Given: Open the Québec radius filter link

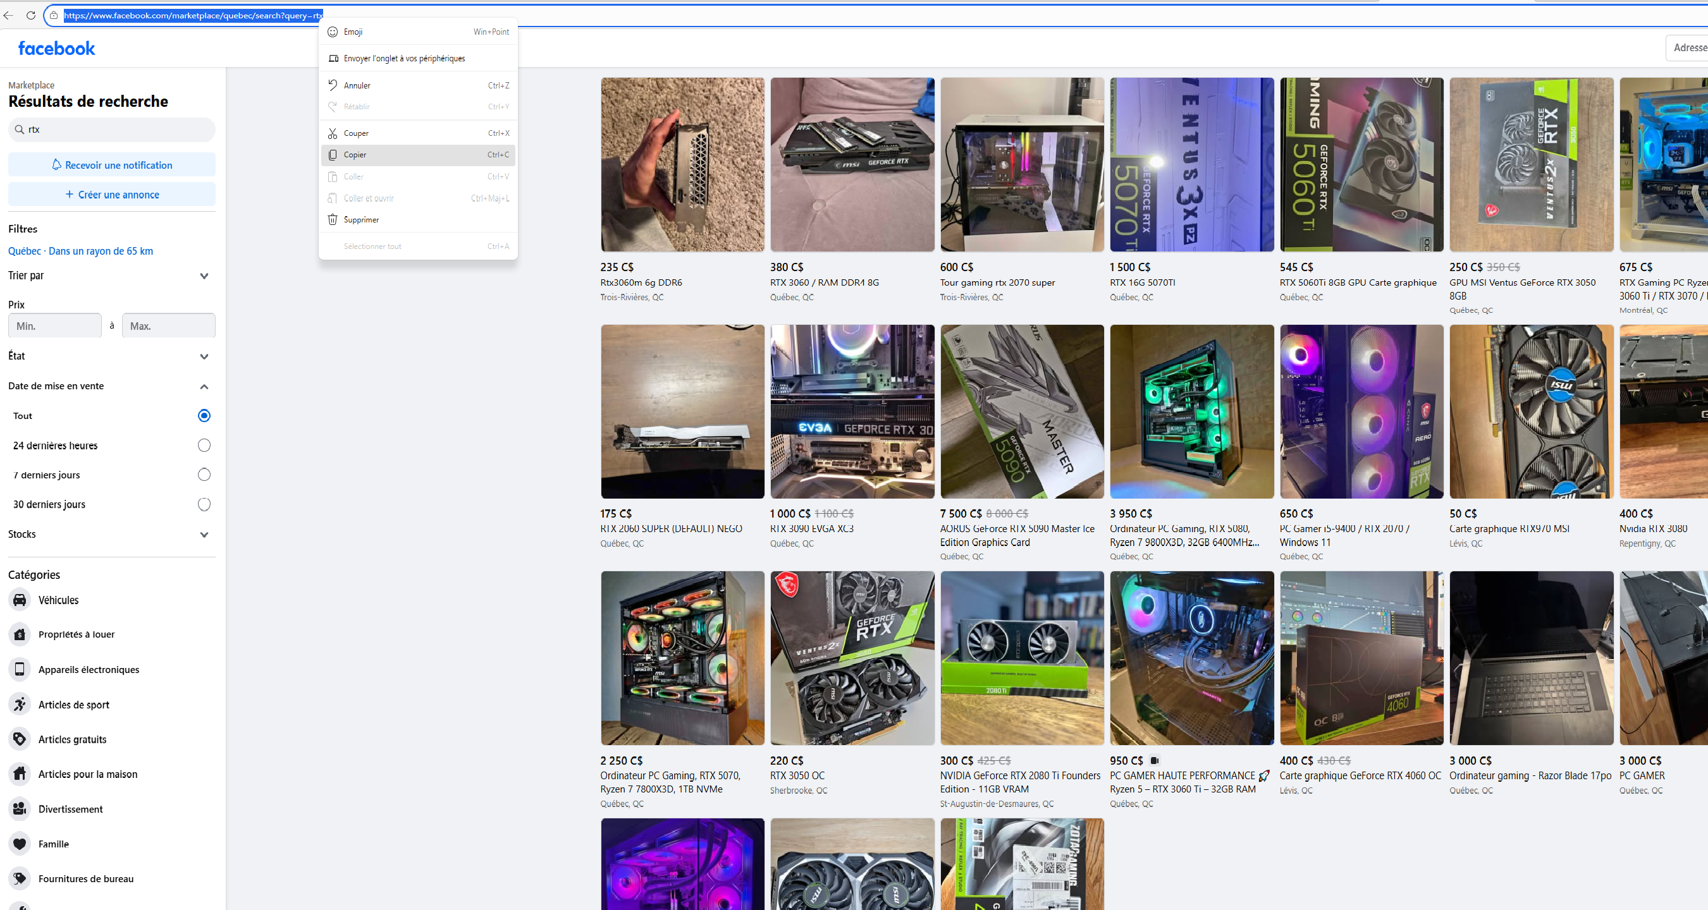Looking at the screenshot, I should tap(80, 250).
